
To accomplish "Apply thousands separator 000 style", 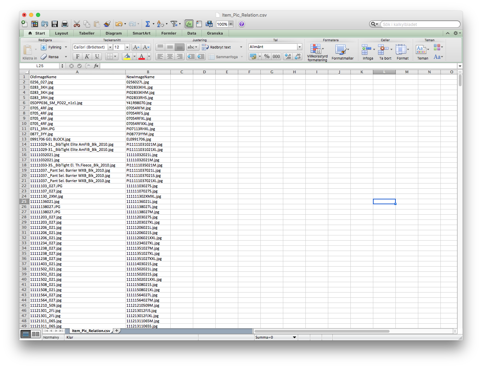I will [276, 56].
